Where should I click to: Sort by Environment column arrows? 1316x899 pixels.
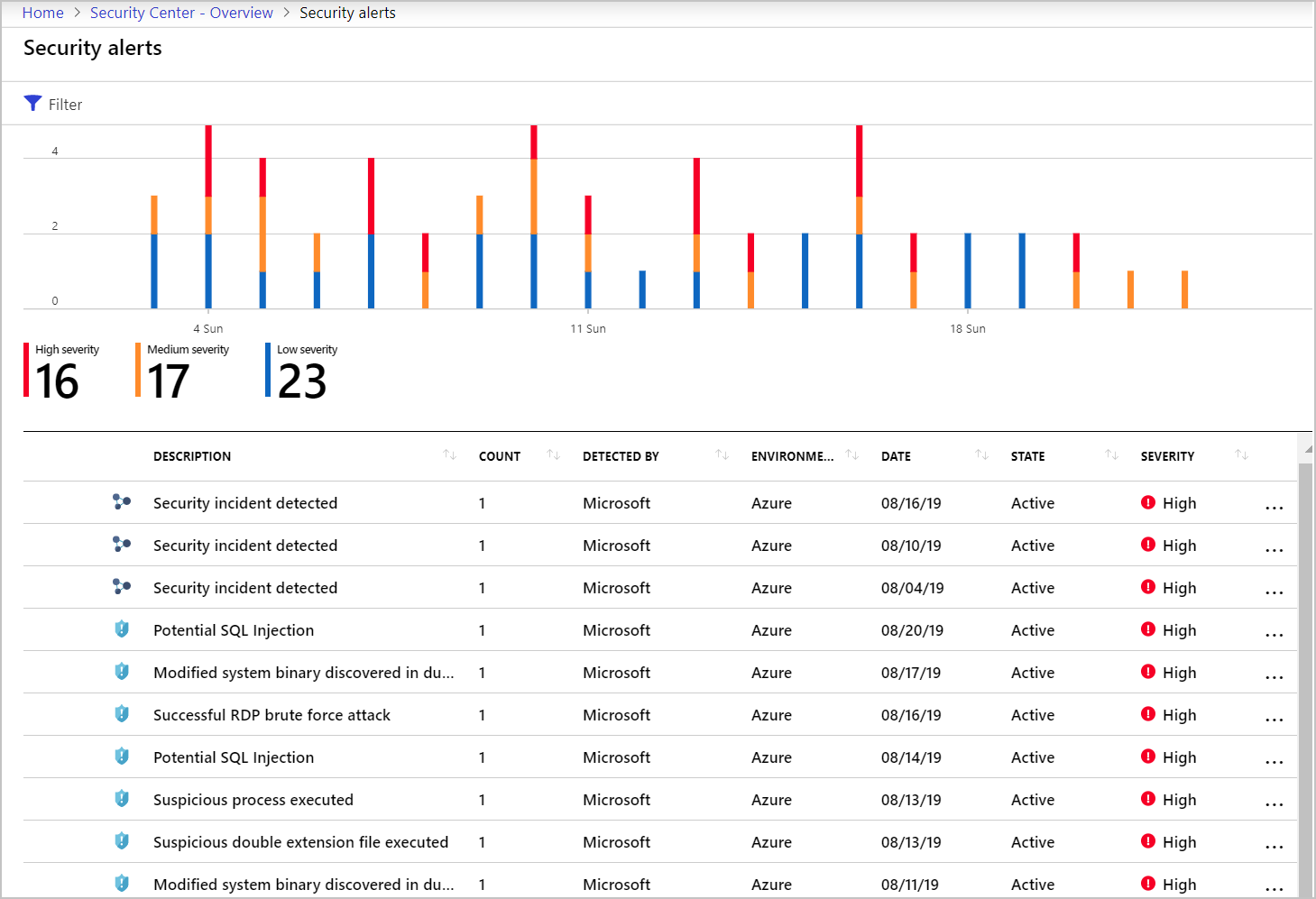(851, 455)
